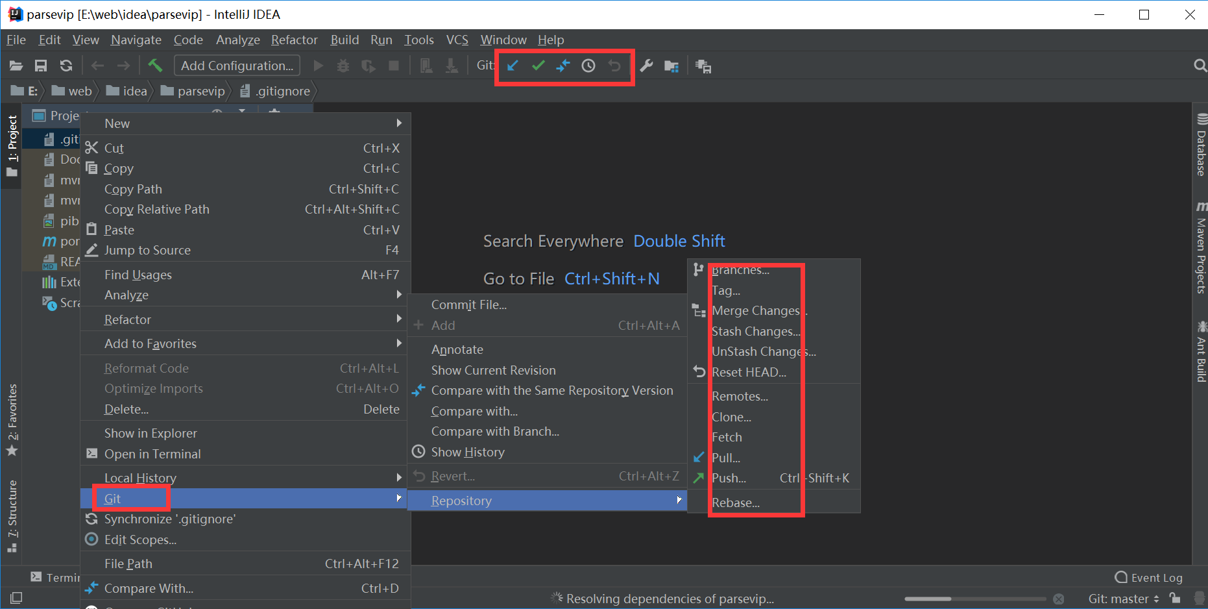
Task: Click the parsevip breadcrumb folder
Action: (x=193, y=91)
